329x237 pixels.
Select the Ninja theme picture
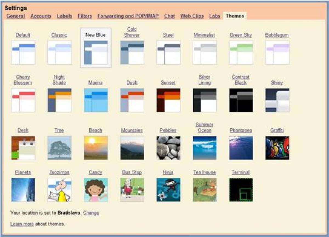point(168,190)
